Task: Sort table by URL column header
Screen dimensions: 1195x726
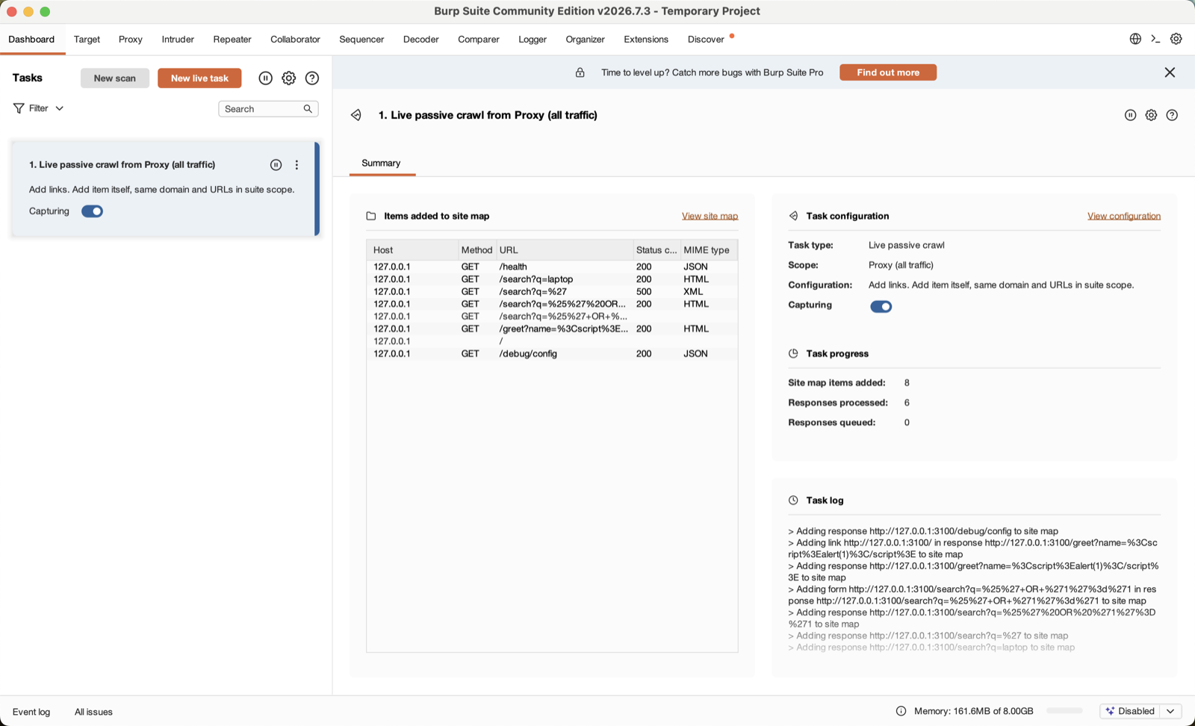Action: point(564,250)
